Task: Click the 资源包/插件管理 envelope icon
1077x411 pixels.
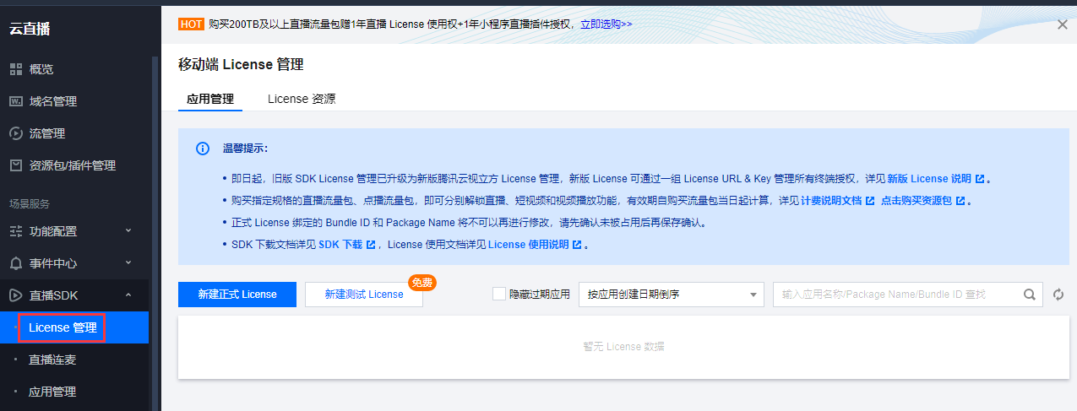Action: tap(15, 165)
